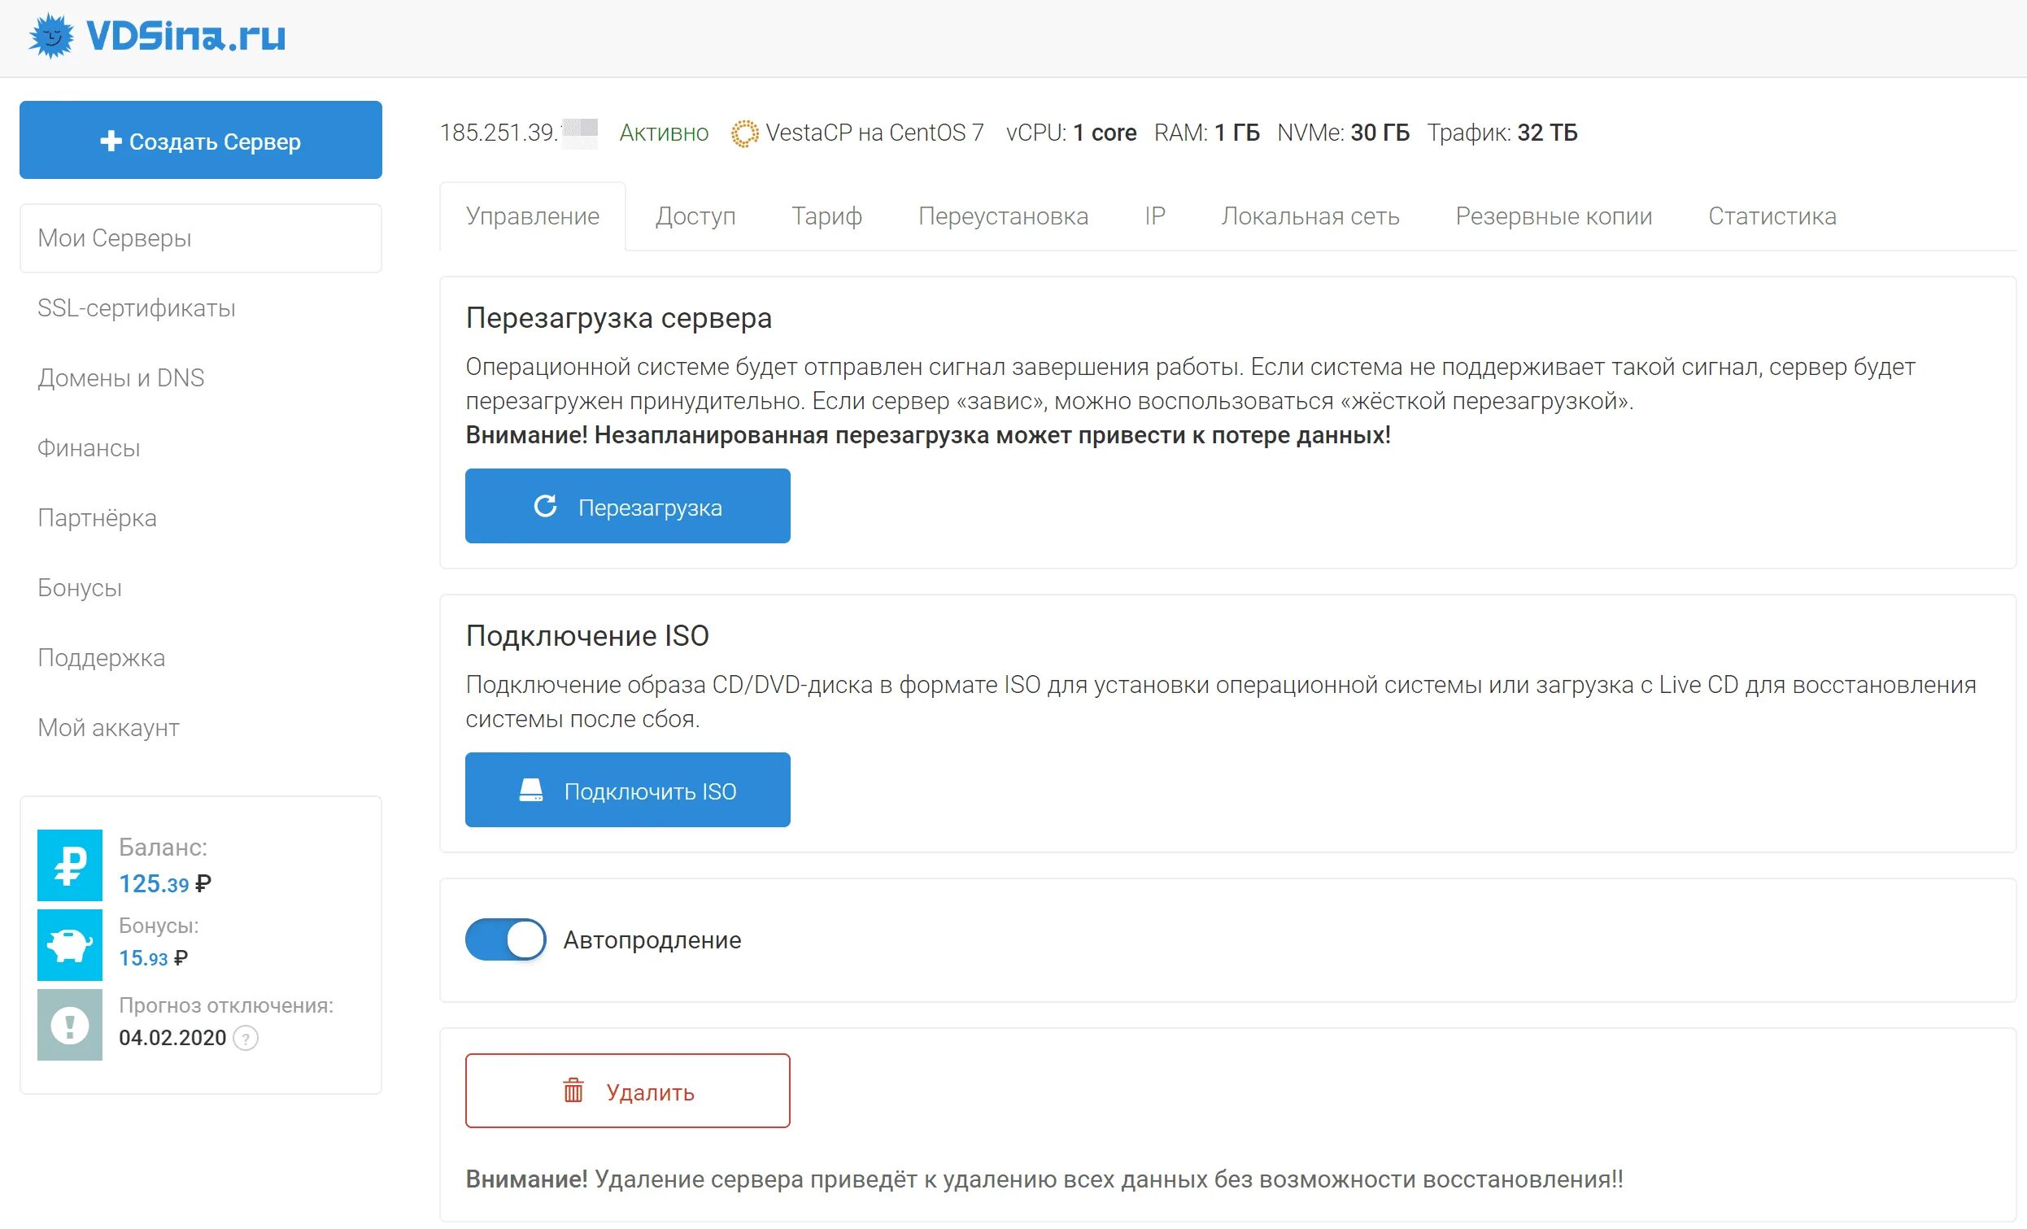Click the shutdown date 04.02.2020
This screenshot has height=1229, width=2027.
[172, 1038]
